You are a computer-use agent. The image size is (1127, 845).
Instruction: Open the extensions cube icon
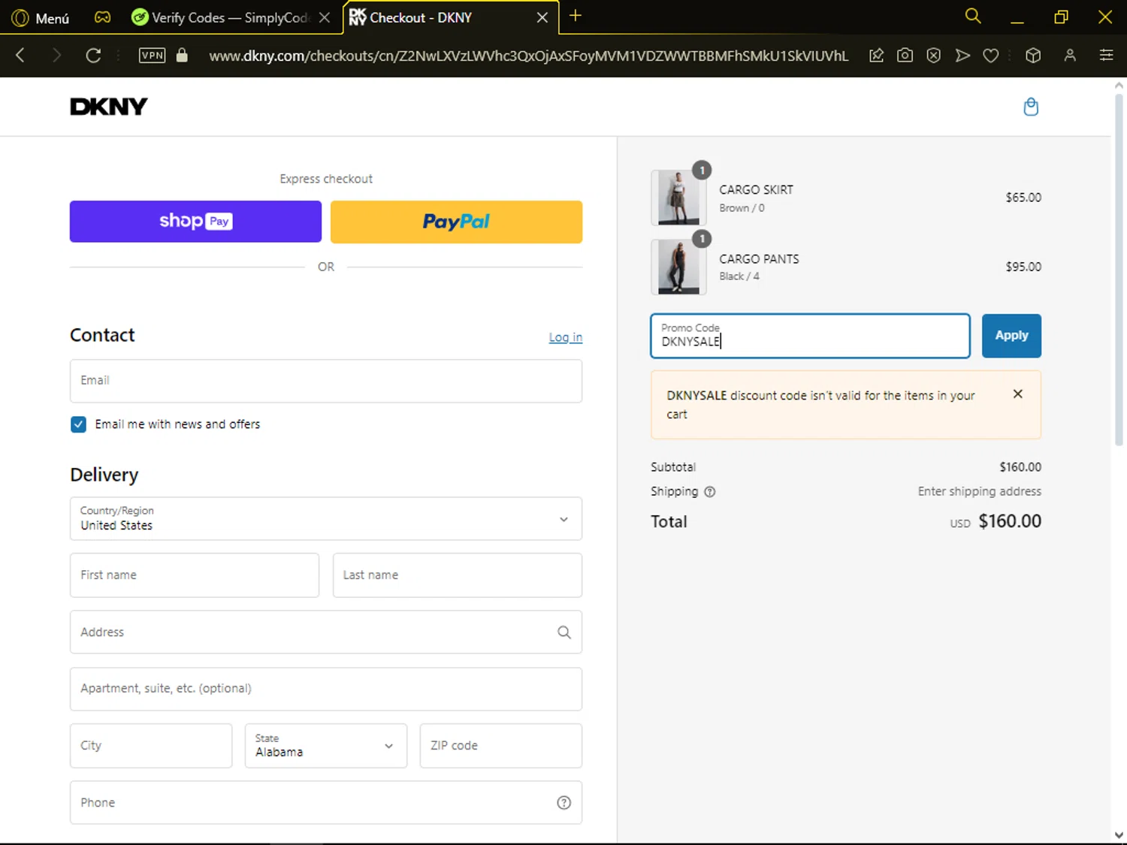(x=1033, y=55)
